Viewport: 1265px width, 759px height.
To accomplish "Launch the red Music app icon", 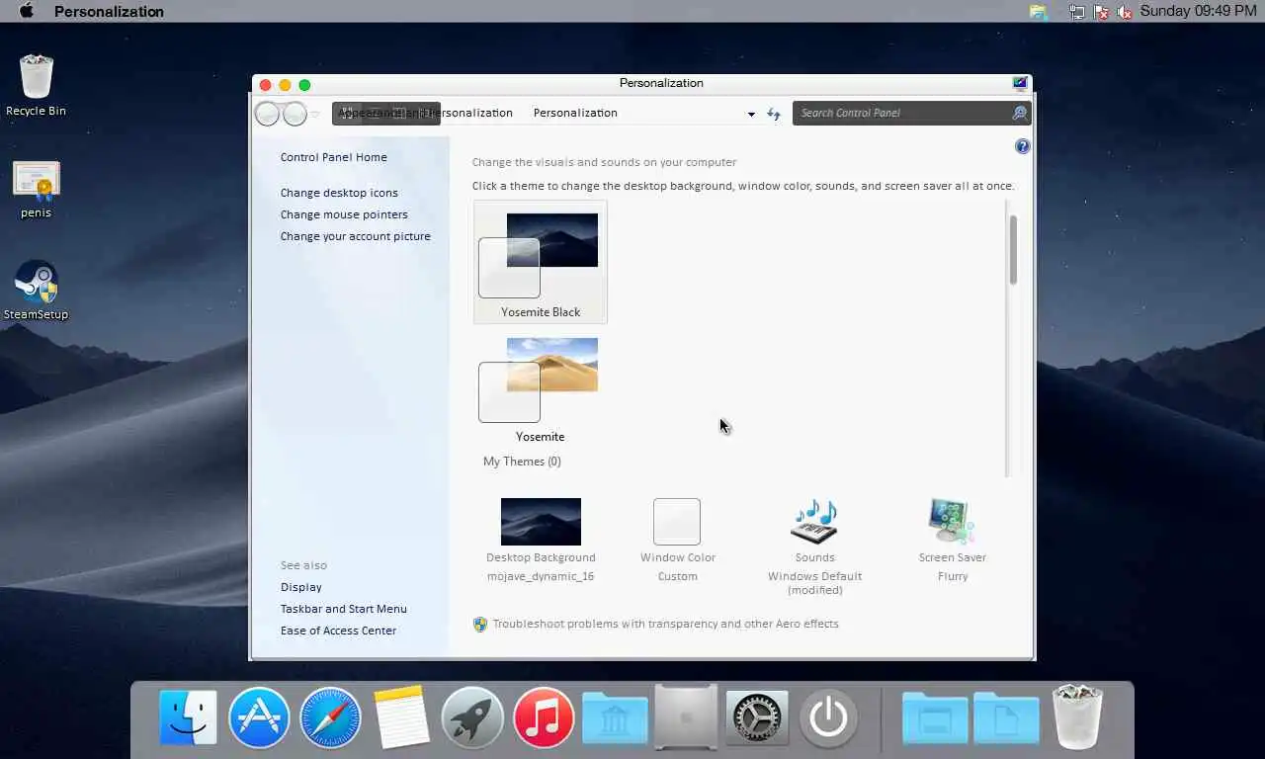I will pos(544,717).
